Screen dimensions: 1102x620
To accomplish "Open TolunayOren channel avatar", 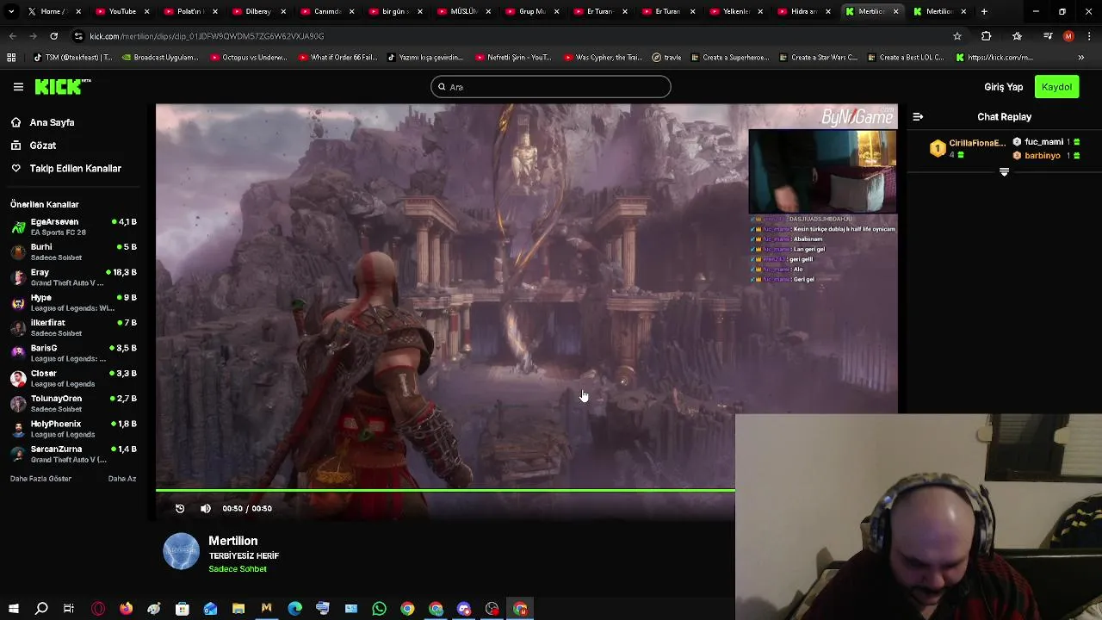I will click(18, 404).
